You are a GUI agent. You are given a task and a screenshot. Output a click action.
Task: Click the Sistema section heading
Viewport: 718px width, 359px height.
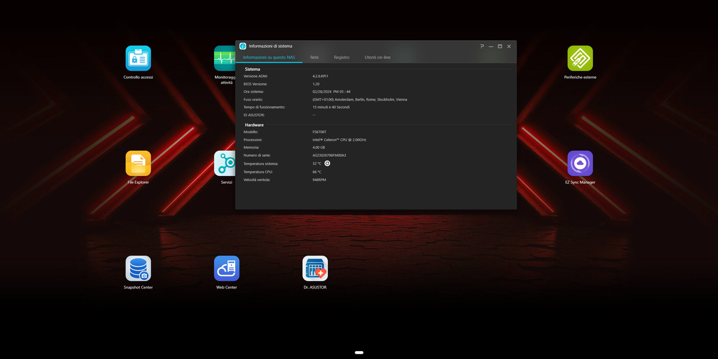click(252, 69)
